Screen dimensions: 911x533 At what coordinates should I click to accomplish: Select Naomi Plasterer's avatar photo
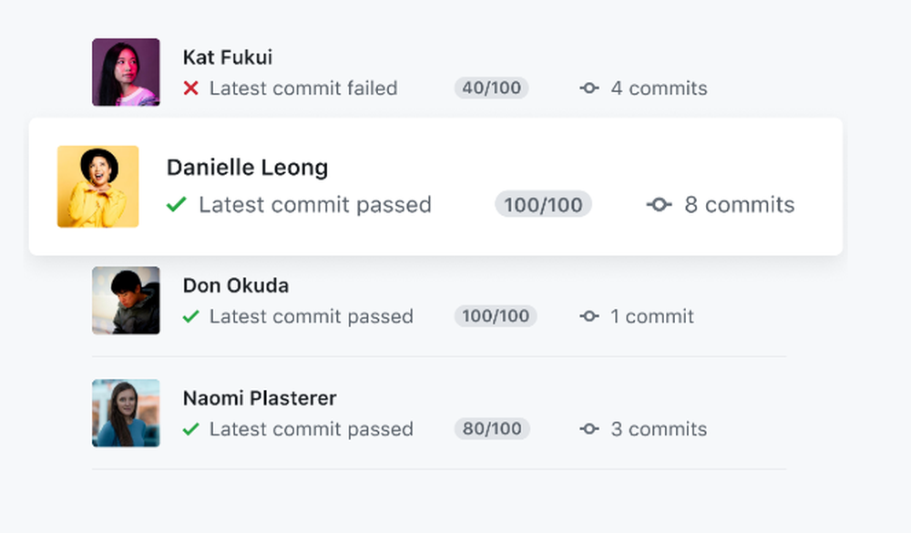[126, 413]
